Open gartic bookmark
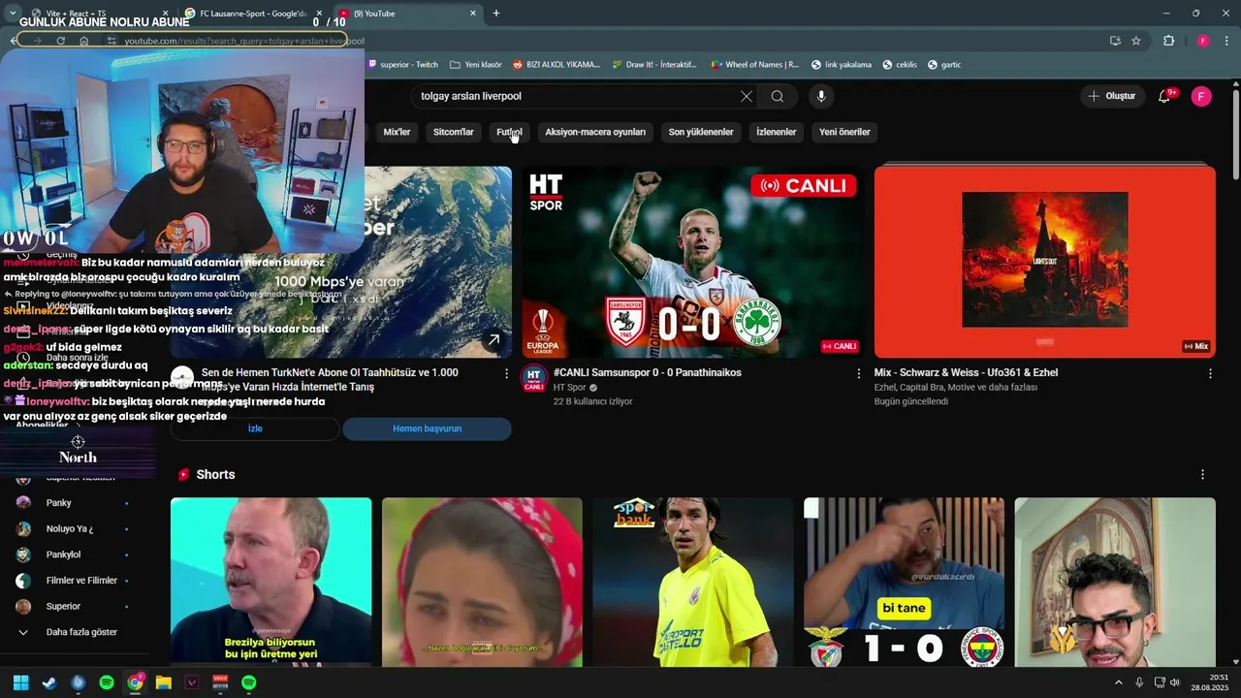The height and width of the screenshot is (698, 1241). (x=944, y=65)
